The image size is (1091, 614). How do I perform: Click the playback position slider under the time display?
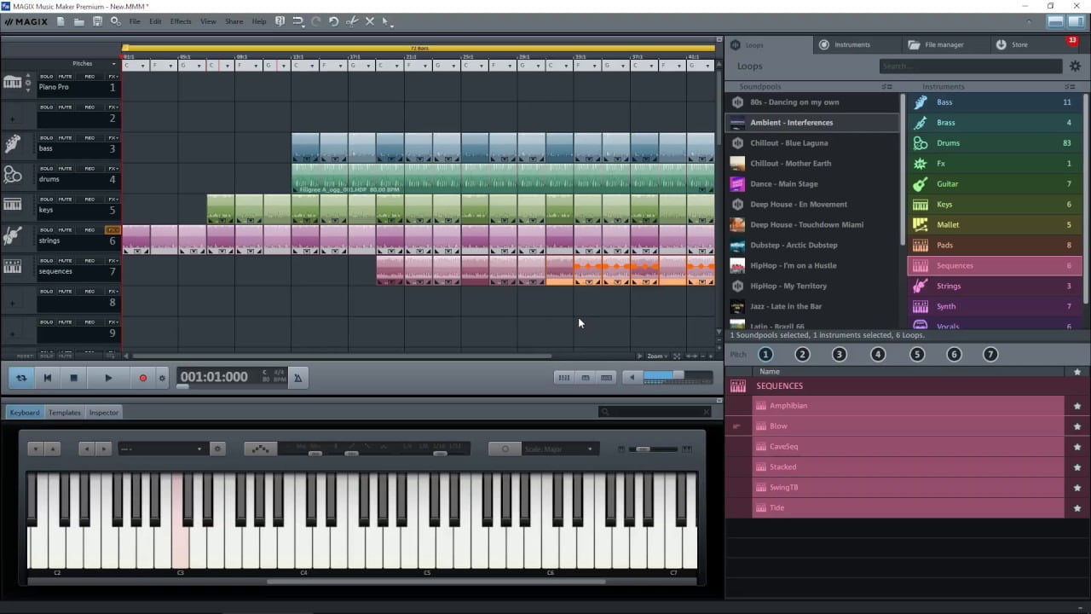click(x=182, y=387)
